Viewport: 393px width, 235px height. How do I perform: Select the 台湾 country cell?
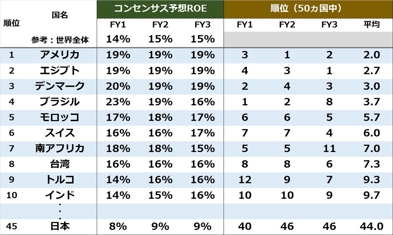[60, 164]
